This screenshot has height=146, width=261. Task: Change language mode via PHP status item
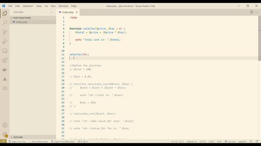pyautogui.click(x=219, y=142)
